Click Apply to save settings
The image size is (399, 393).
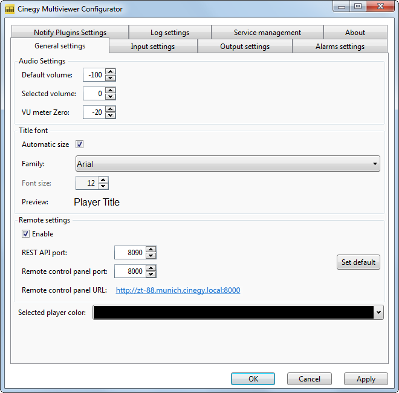coord(366,378)
